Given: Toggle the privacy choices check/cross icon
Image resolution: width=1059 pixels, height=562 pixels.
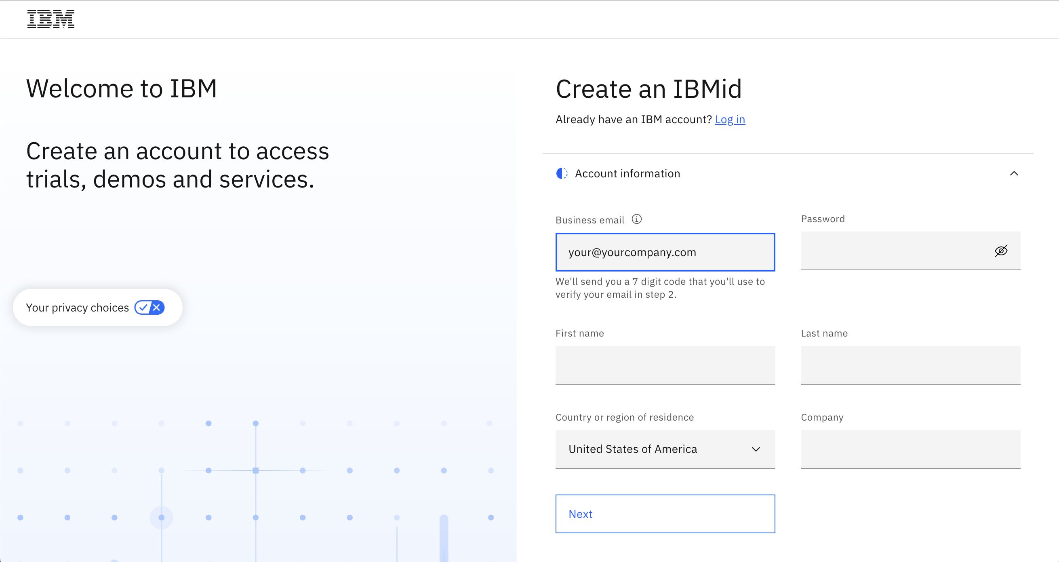Looking at the screenshot, I should point(149,307).
